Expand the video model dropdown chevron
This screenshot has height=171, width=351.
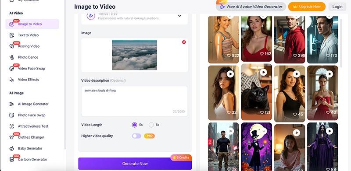click(x=179, y=16)
